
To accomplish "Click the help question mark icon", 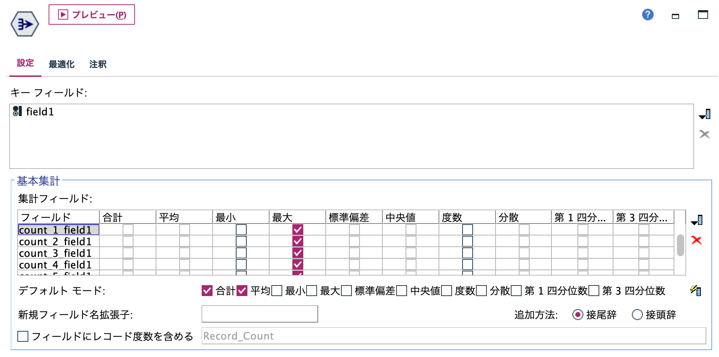I will coord(648,15).
